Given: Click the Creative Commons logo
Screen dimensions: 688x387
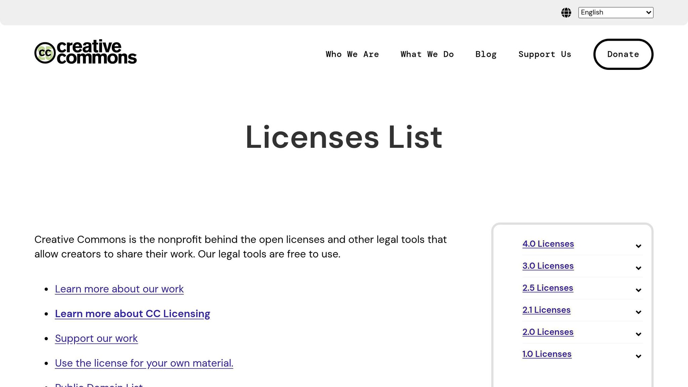Looking at the screenshot, I should tap(86, 52).
